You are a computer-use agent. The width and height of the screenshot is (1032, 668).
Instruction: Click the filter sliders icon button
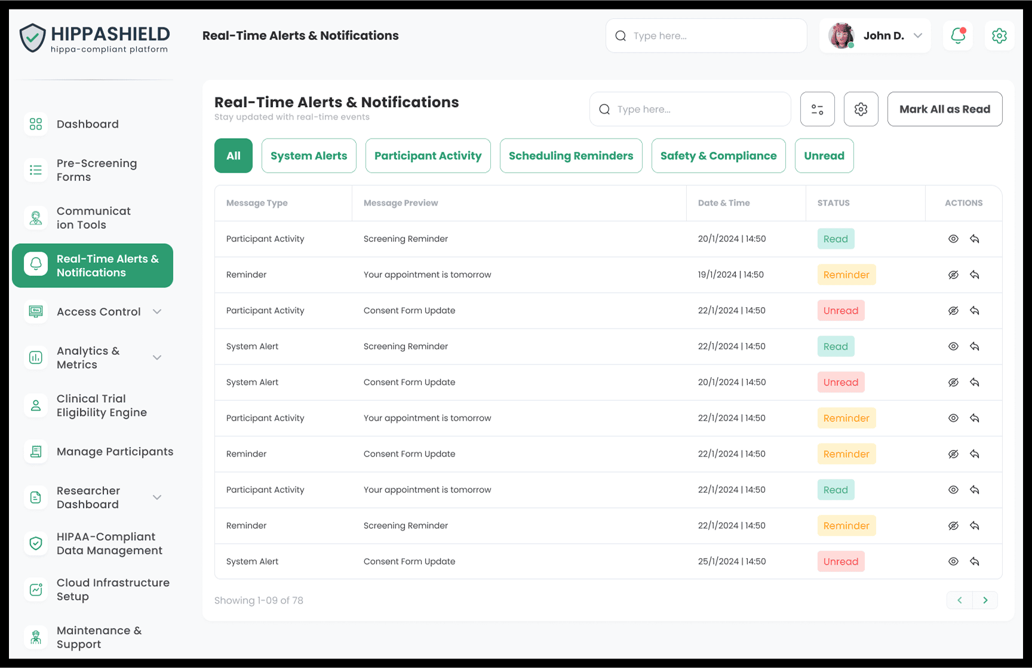tap(817, 109)
